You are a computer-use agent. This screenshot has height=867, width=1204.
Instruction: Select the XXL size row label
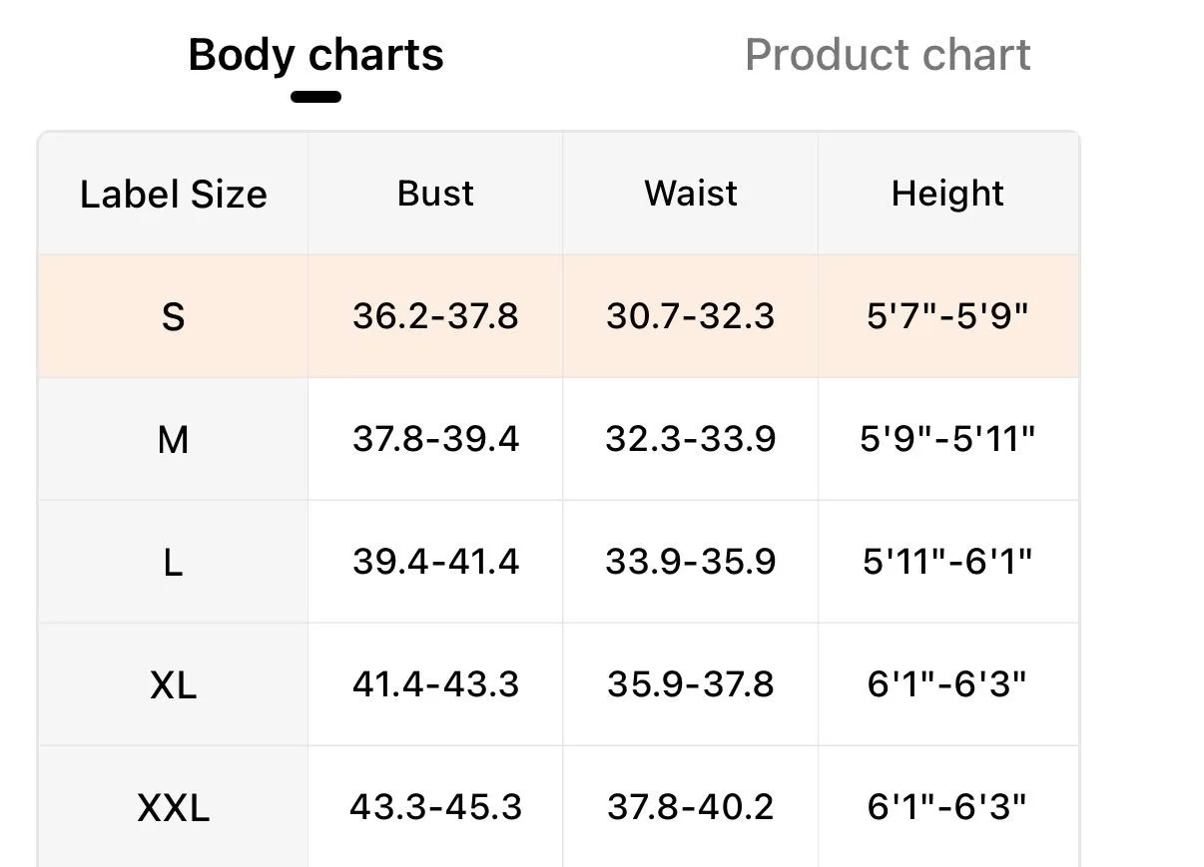[173, 808]
